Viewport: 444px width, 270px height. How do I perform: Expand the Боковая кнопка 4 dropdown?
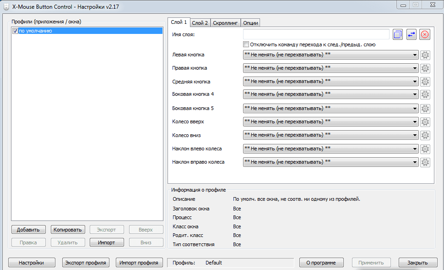415,94
